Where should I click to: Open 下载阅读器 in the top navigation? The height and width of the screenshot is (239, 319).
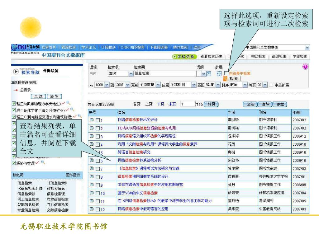[159, 48]
